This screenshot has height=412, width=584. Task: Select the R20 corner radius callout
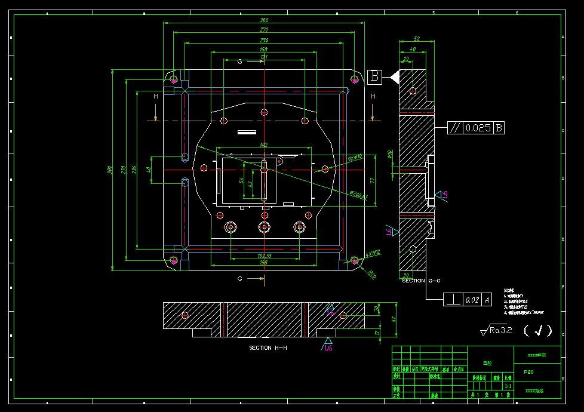click(371, 275)
